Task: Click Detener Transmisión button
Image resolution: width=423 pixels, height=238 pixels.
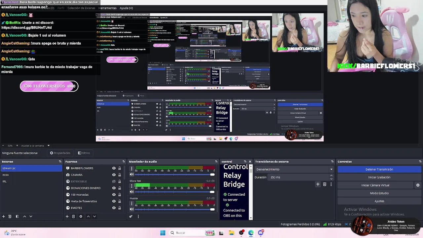Action: click(x=379, y=169)
